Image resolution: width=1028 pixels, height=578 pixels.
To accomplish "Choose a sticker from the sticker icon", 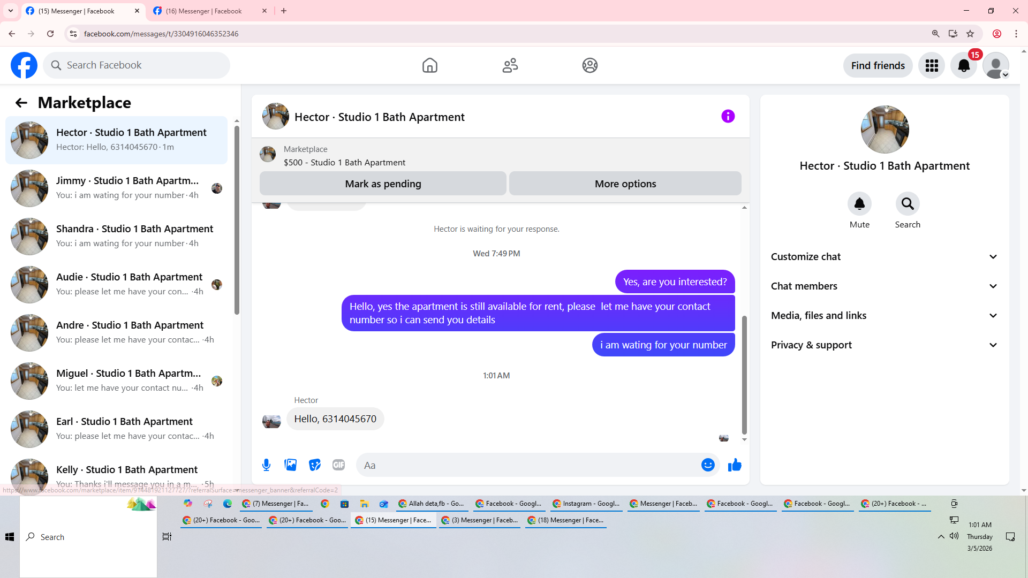I will pyautogui.click(x=315, y=465).
